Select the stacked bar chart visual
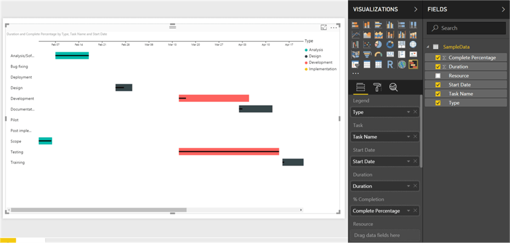The image size is (510, 243). click(x=355, y=25)
